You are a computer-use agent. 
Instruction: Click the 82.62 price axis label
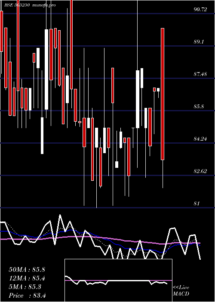(200, 171)
